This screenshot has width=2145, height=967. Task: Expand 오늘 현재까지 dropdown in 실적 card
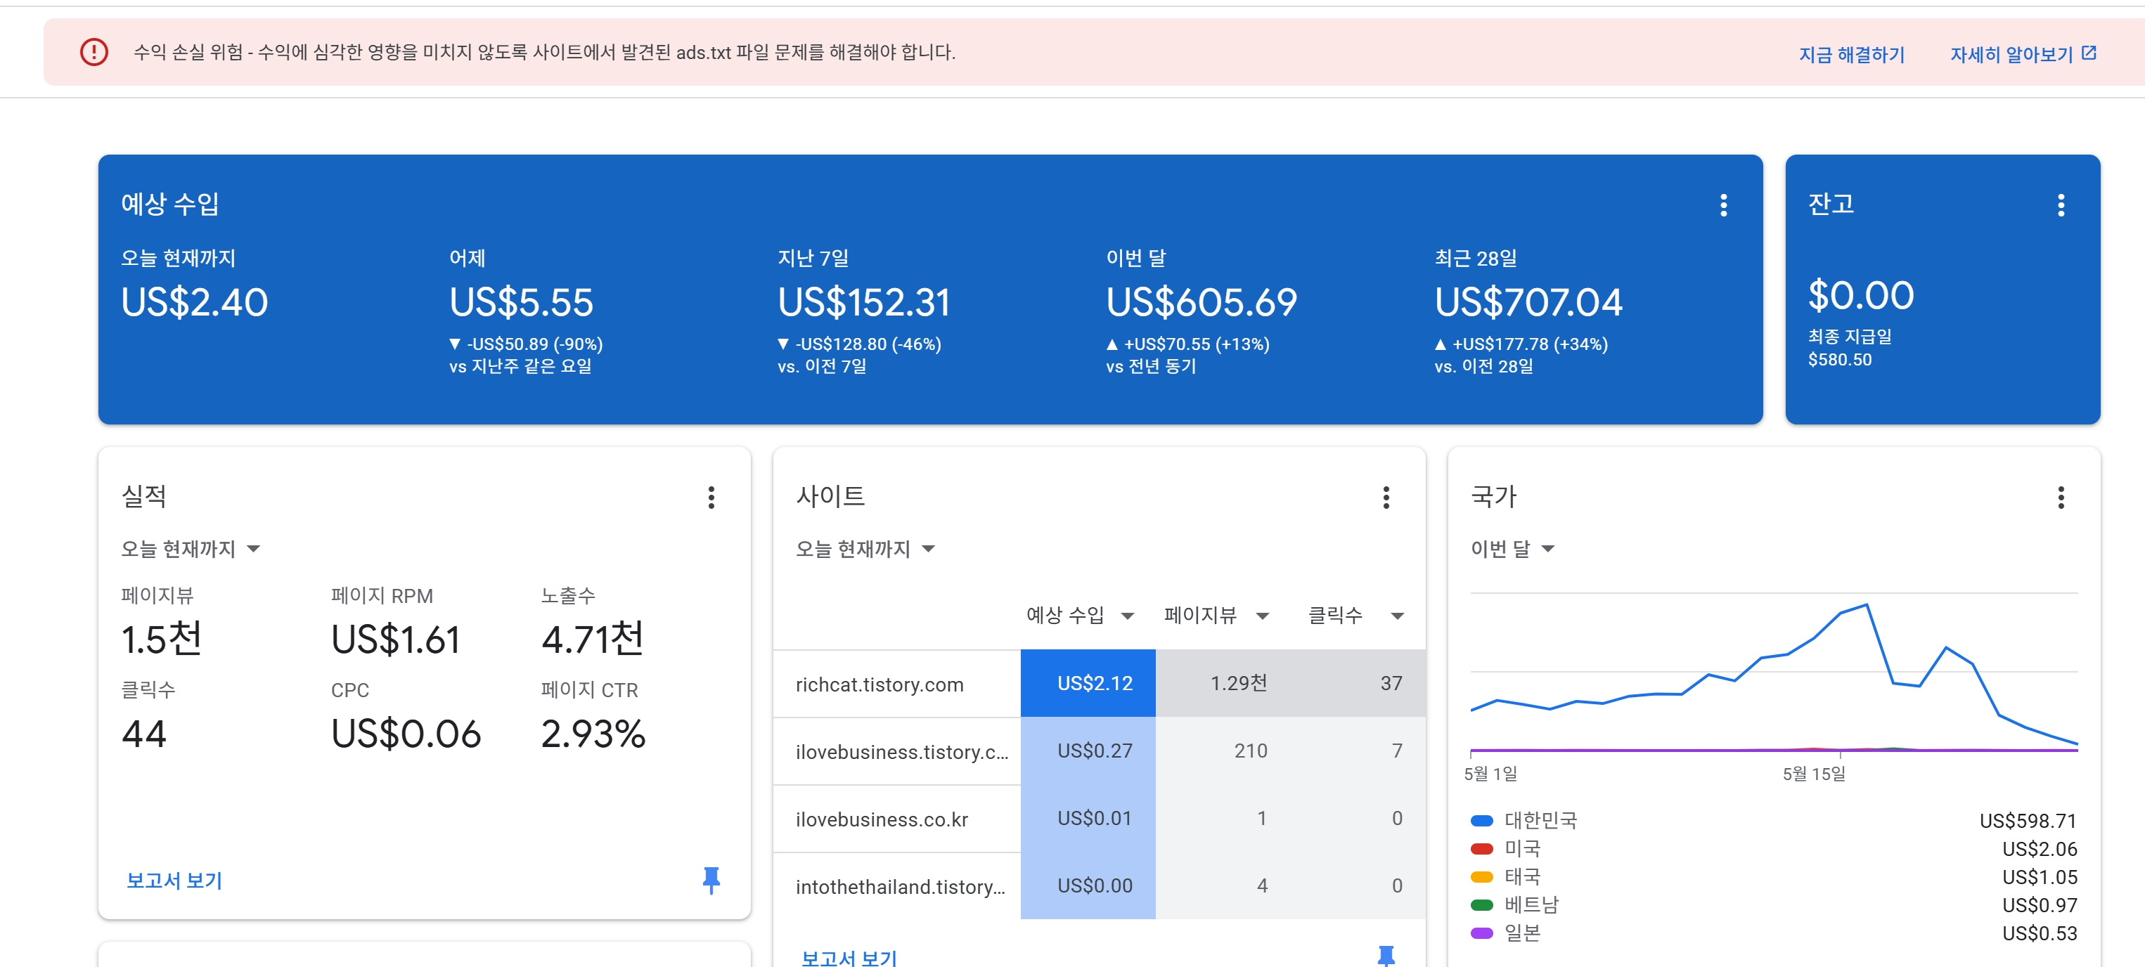(x=191, y=548)
